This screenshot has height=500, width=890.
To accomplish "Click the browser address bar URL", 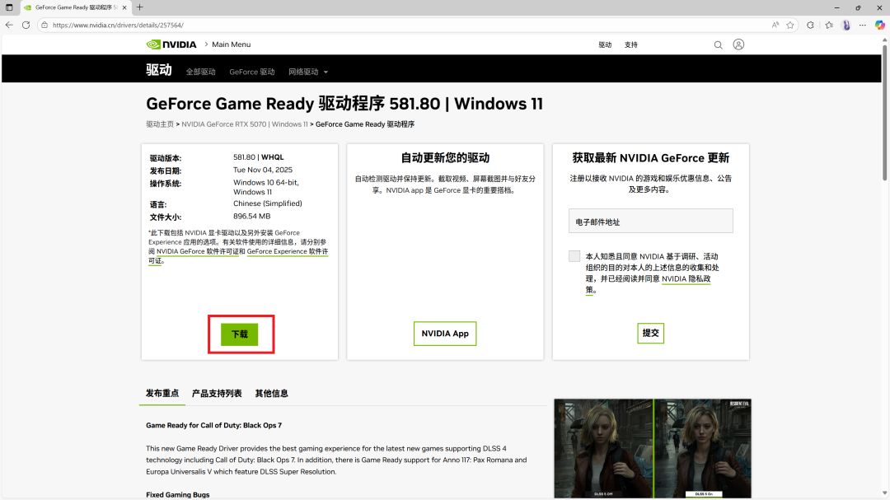I will (x=118, y=25).
